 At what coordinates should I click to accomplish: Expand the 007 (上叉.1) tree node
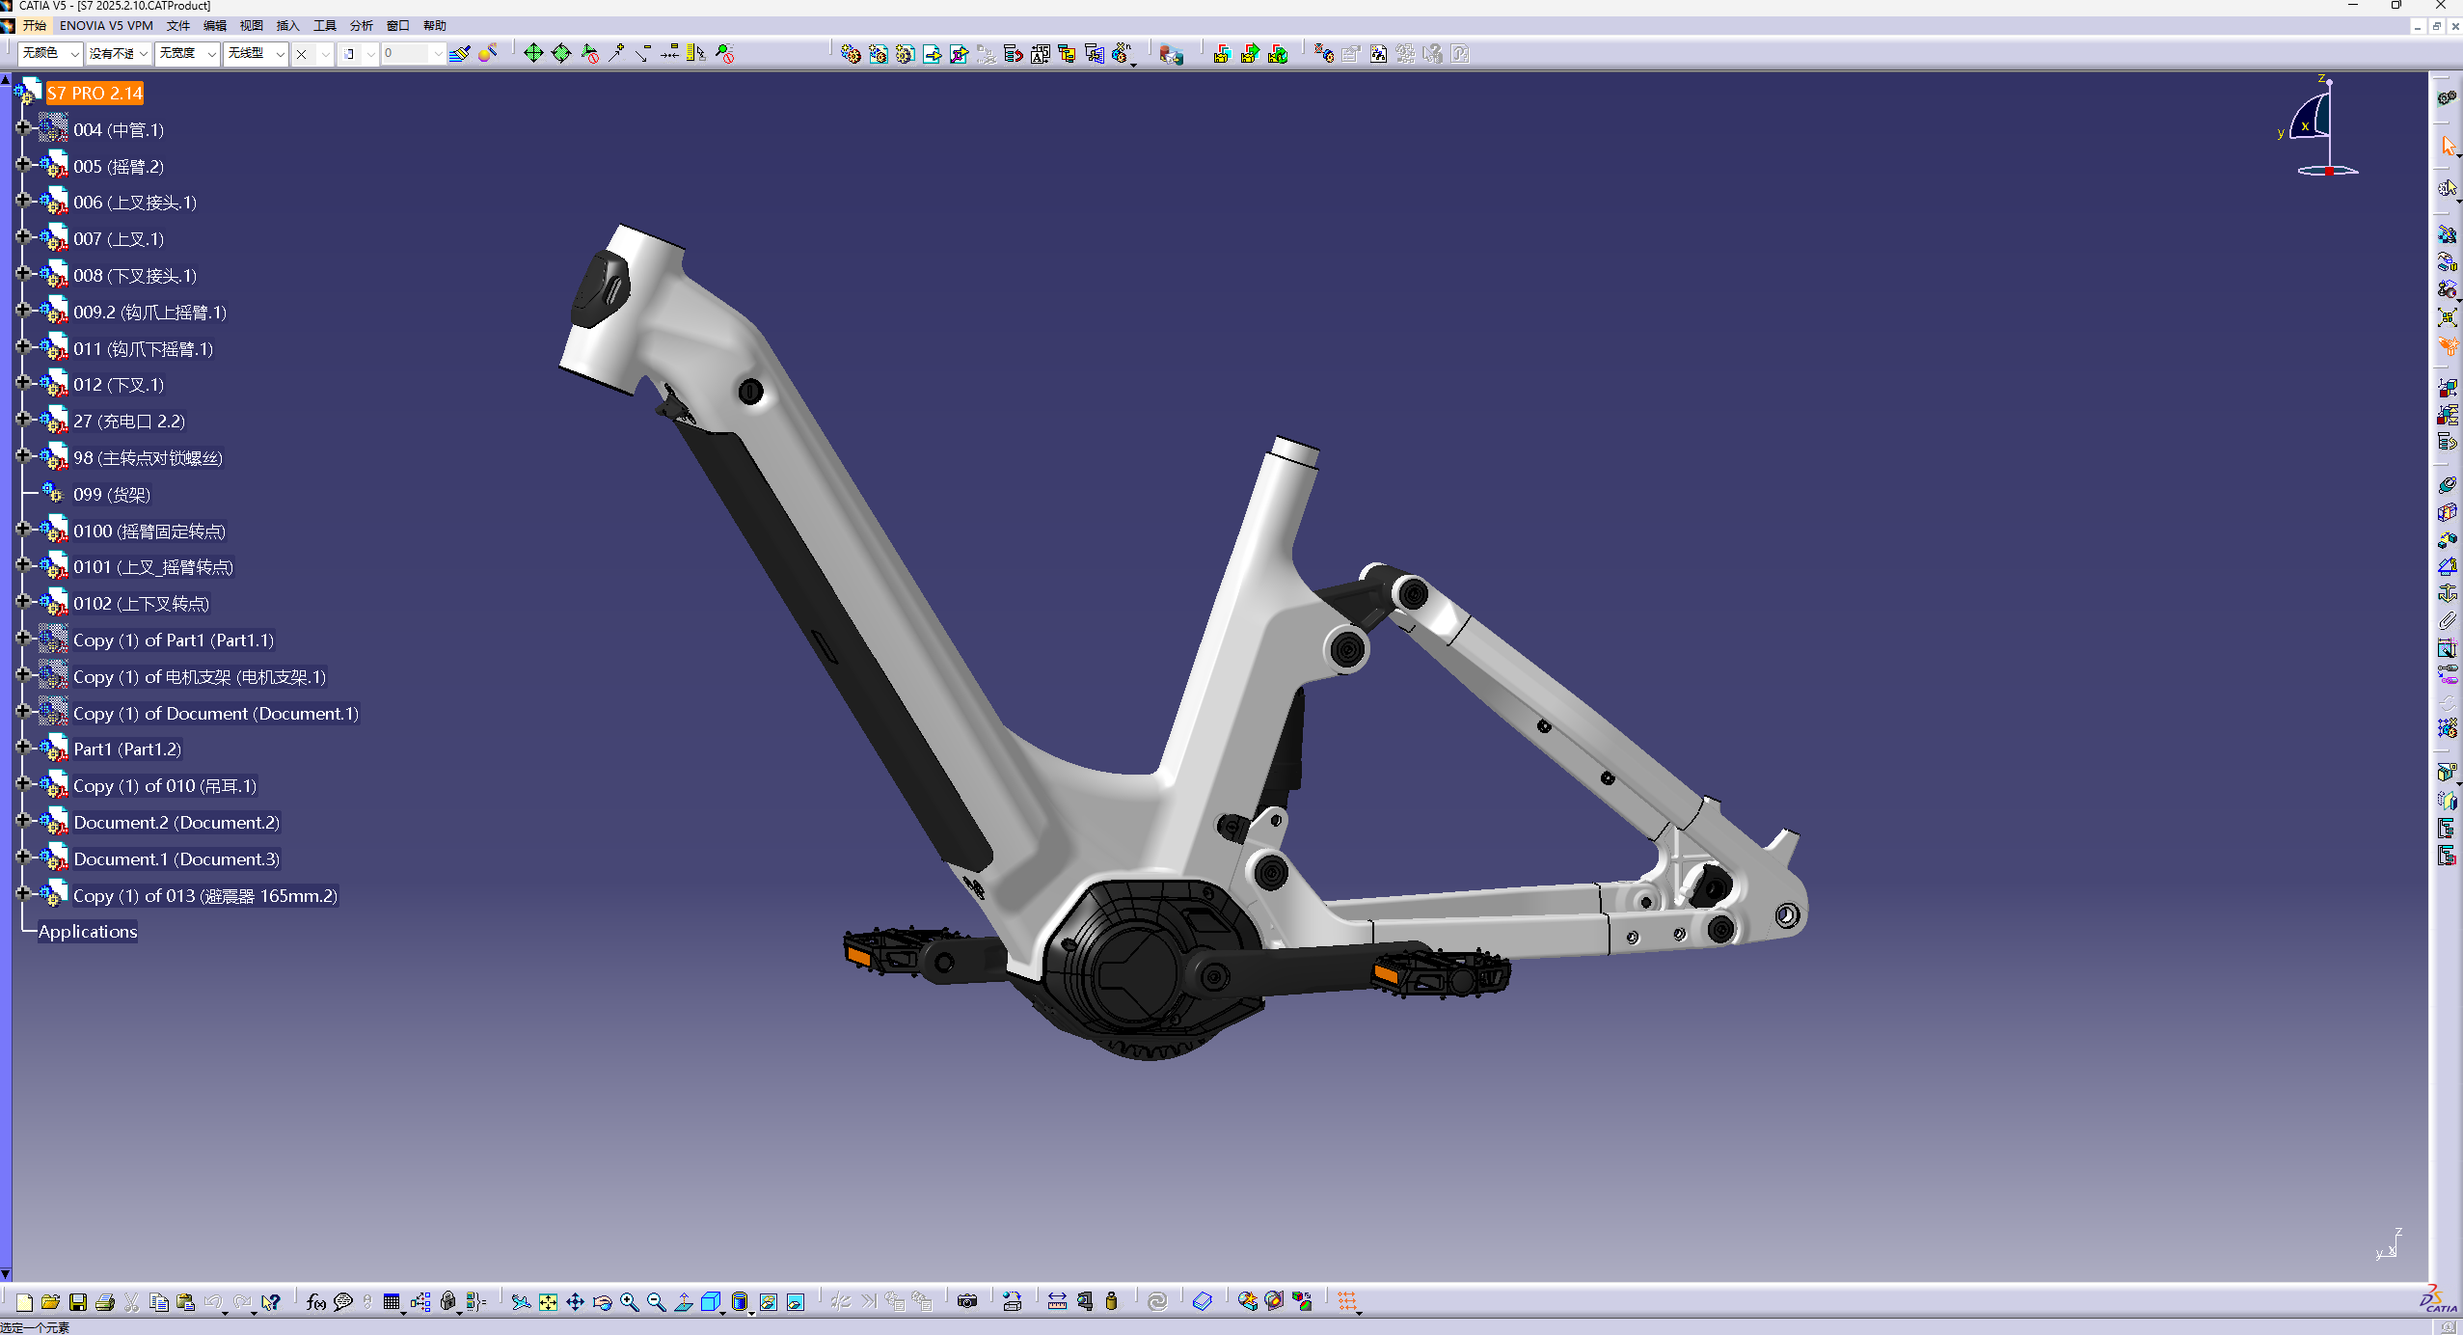pos(24,238)
